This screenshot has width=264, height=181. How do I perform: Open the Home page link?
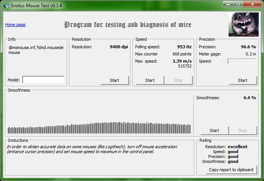click(x=15, y=25)
